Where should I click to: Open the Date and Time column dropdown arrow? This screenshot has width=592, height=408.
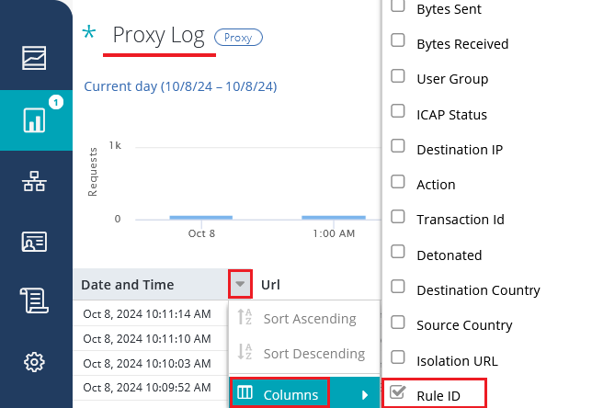[x=240, y=284]
